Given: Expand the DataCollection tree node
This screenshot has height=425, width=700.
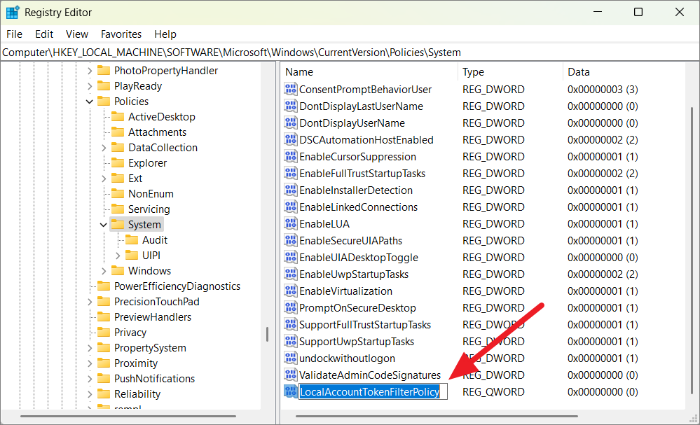Looking at the screenshot, I should pos(104,148).
